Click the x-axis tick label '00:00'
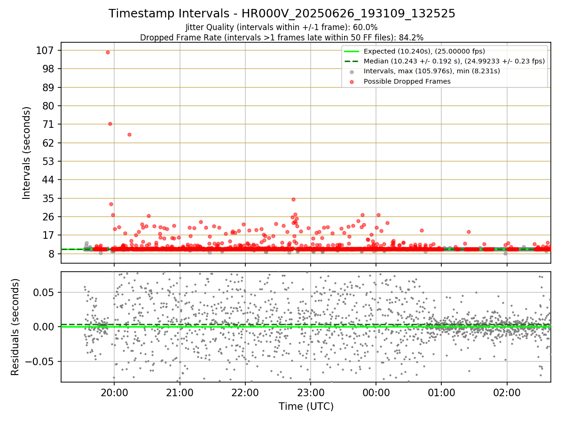This screenshot has height=423, width=564. click(376, 392)
